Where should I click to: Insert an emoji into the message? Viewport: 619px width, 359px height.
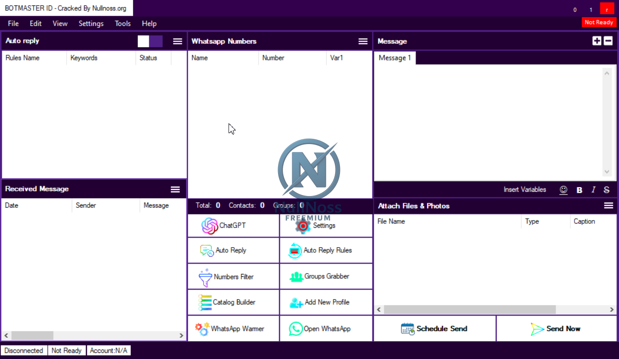(x=563, y=189)
